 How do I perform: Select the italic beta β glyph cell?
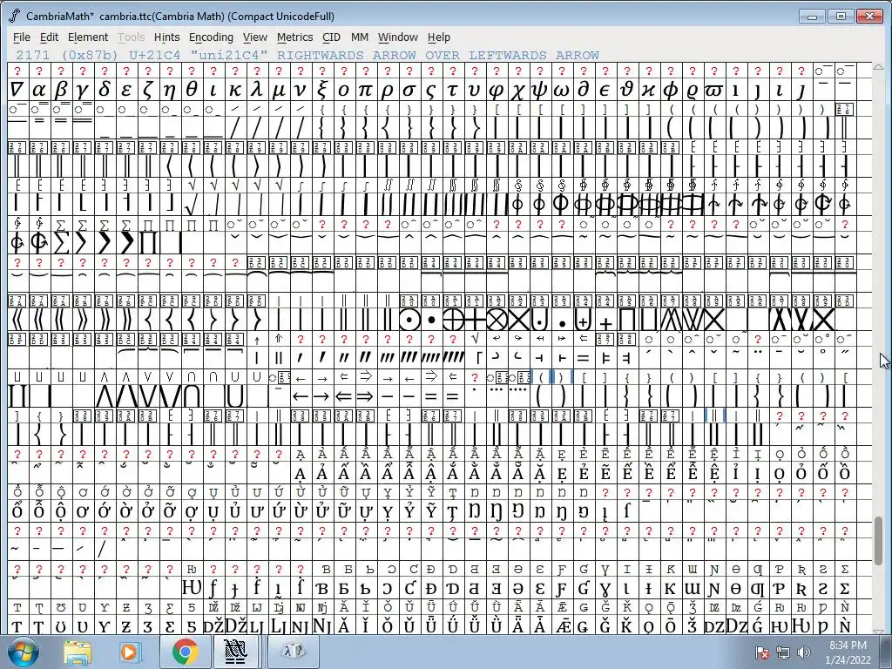[x=61, y=90]
